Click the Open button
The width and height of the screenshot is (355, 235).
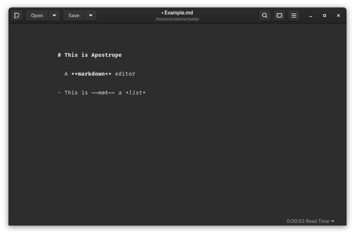37,16
